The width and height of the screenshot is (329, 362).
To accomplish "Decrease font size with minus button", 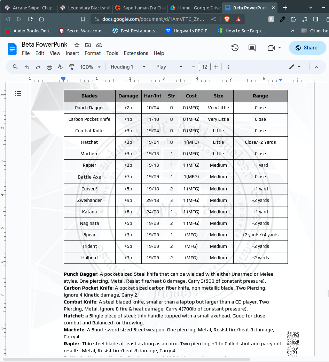I will (194, 67).
